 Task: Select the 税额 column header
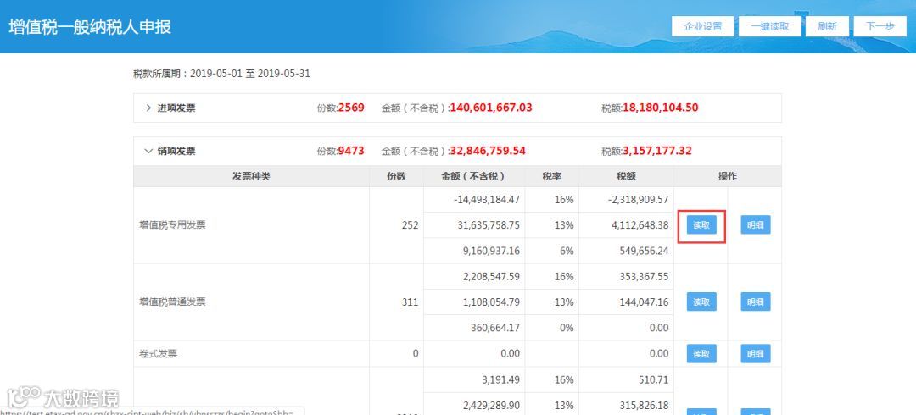(626, 176)
